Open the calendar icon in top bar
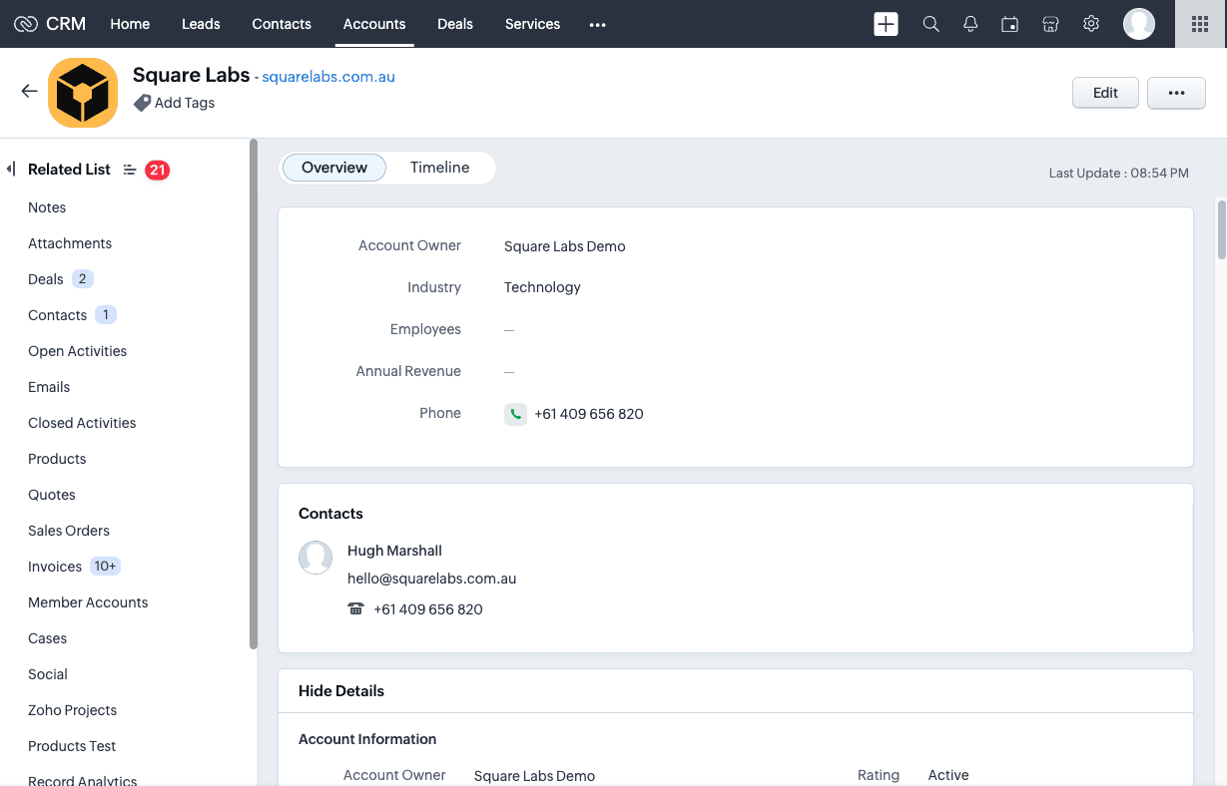 tap(1009, 24)
